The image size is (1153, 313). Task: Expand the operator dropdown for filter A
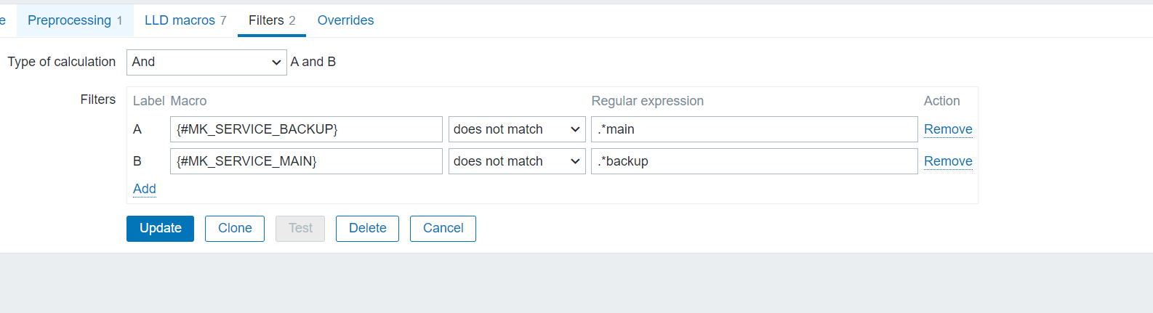tap(516, 129)
